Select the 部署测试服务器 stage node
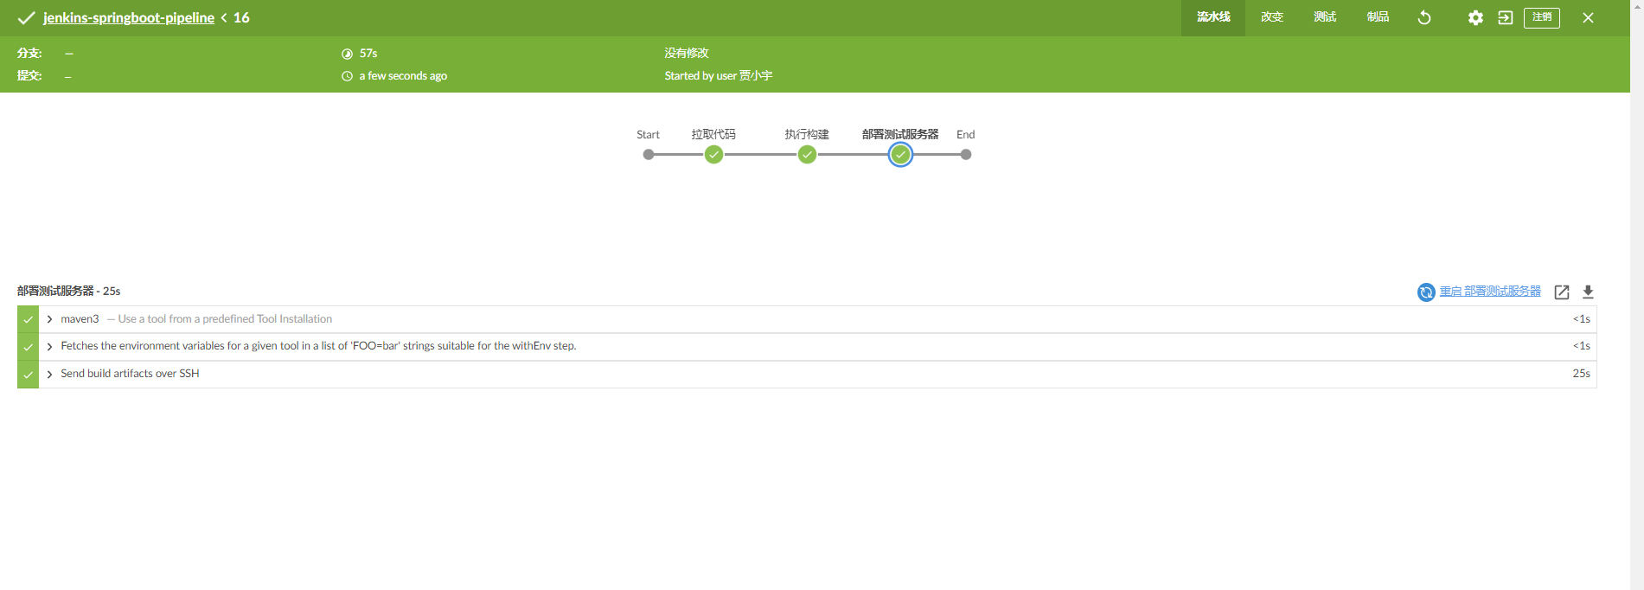This screenshot has height=590, width=1644. 900,155
